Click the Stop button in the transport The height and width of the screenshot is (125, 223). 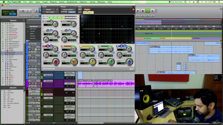click(143, 11)
